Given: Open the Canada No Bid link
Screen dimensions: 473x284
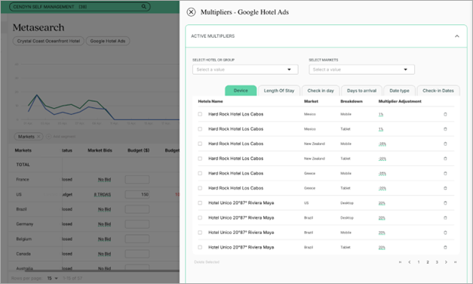Looking at the screenshot, I should 104,254.
